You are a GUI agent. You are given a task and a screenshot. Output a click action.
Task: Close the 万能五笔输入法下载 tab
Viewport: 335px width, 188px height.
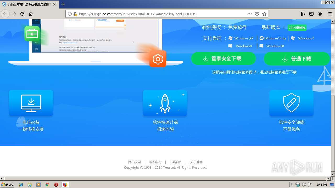point(54,4)
